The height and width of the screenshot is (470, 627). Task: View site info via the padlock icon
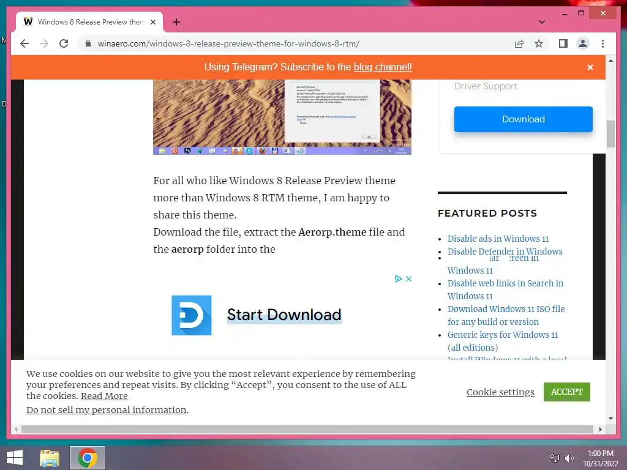pos(88,43)
